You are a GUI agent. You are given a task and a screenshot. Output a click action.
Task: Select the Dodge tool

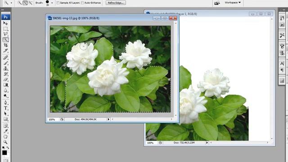pos(5,96)
